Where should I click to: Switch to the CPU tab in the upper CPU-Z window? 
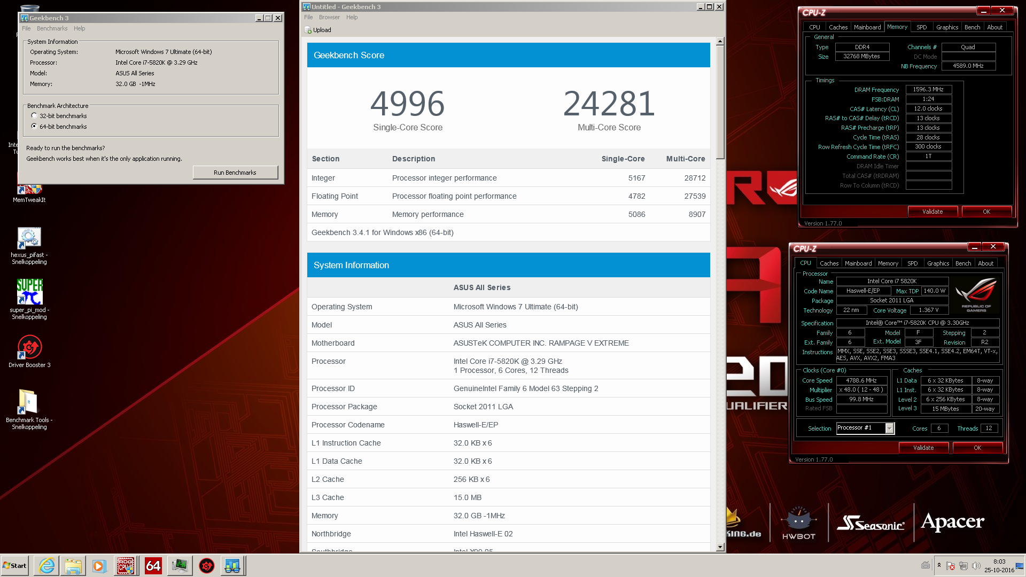(814, 27)
